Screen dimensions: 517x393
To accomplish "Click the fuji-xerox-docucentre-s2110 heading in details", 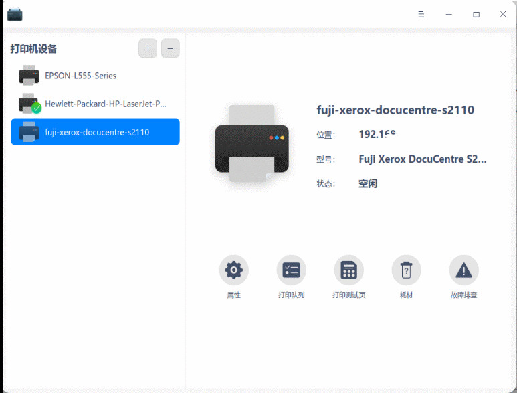I will [x=395, y=110].
